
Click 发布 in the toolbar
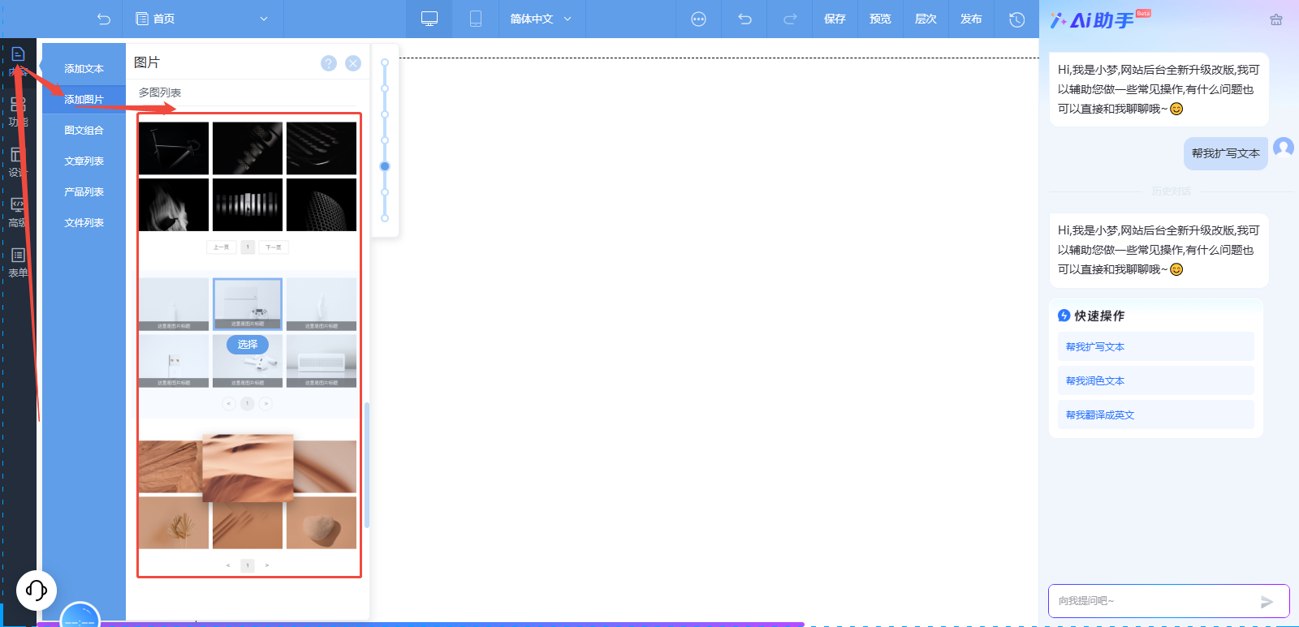click(x=971, y=19)
